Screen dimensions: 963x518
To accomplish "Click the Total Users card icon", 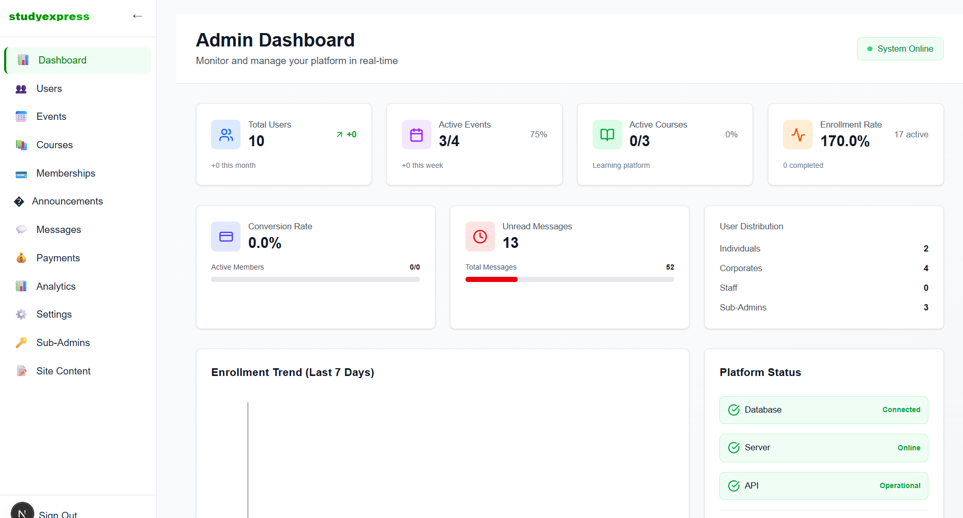I will [x=225, y=134].
